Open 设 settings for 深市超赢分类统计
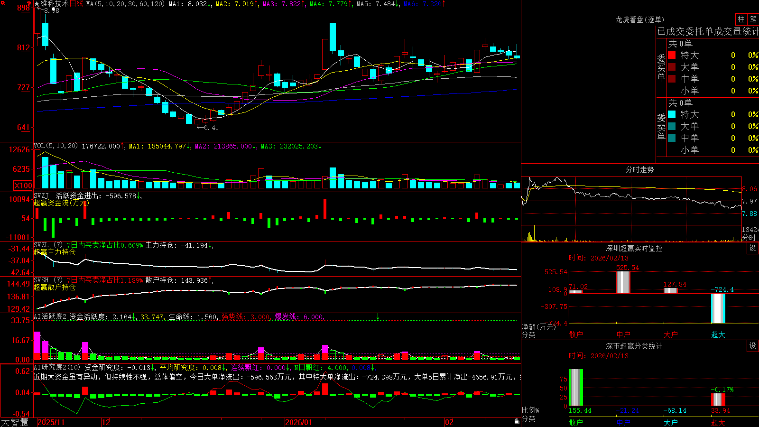This screenshot has height=427, width=759. [x=753, y=346]
